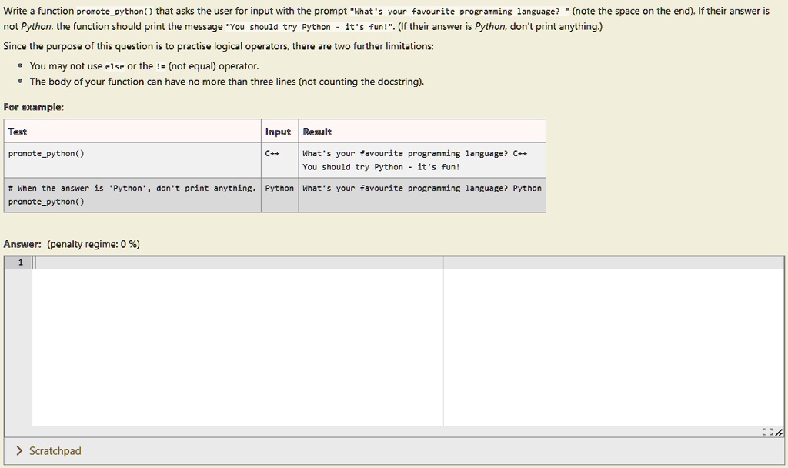Select the Result column header
788x468 pixels.
click(316, 131)
